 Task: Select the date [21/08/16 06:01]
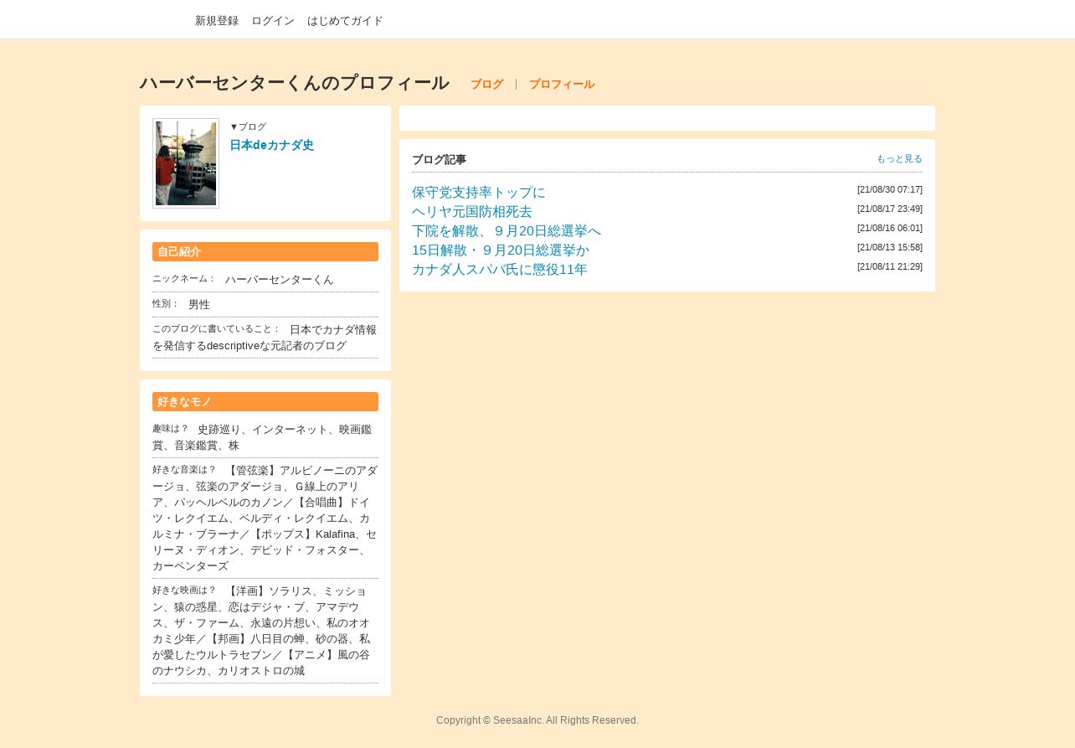[x=890, y=229]
